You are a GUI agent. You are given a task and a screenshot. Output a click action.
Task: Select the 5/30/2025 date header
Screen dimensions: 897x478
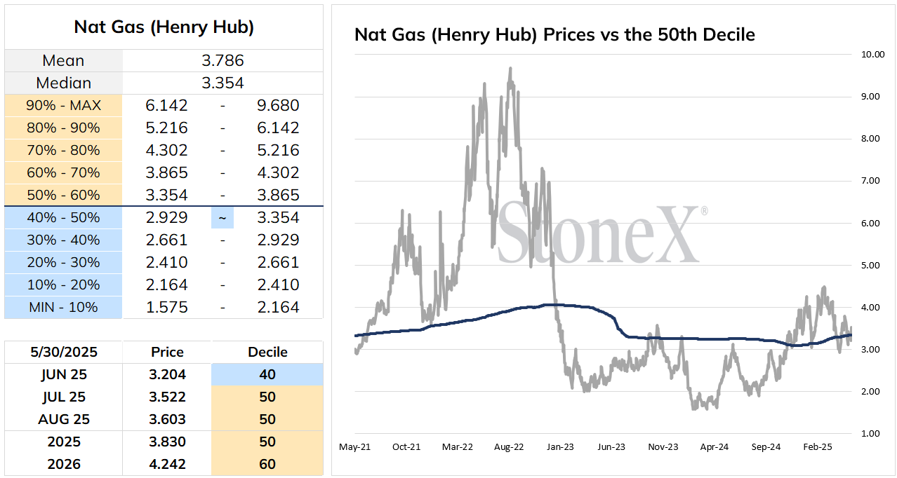tap(63, 352)
